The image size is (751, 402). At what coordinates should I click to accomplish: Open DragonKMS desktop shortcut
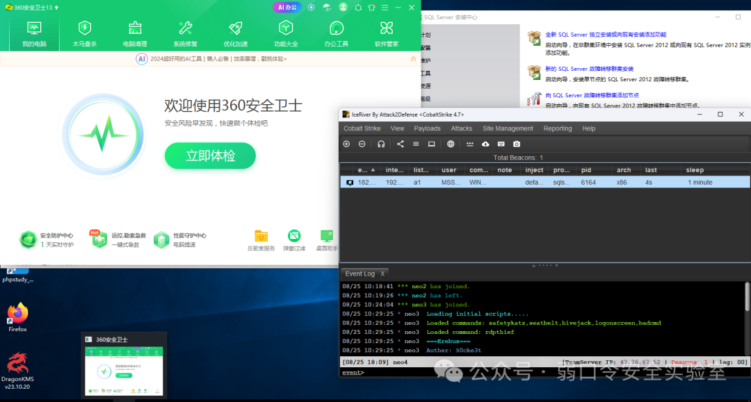17,371
